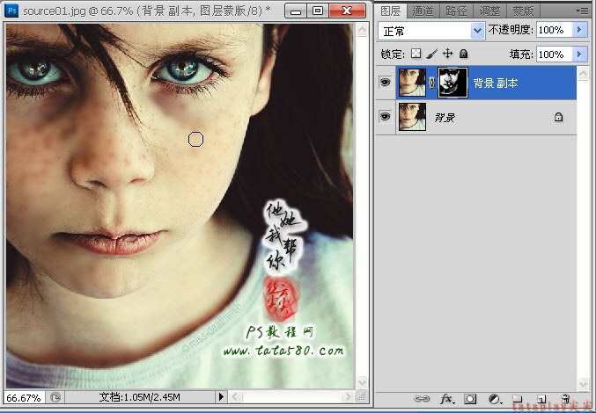The height and width of the screenshot is (413, 596).
Task: Switch to the 路径 tab
Action: pos(456,11)
